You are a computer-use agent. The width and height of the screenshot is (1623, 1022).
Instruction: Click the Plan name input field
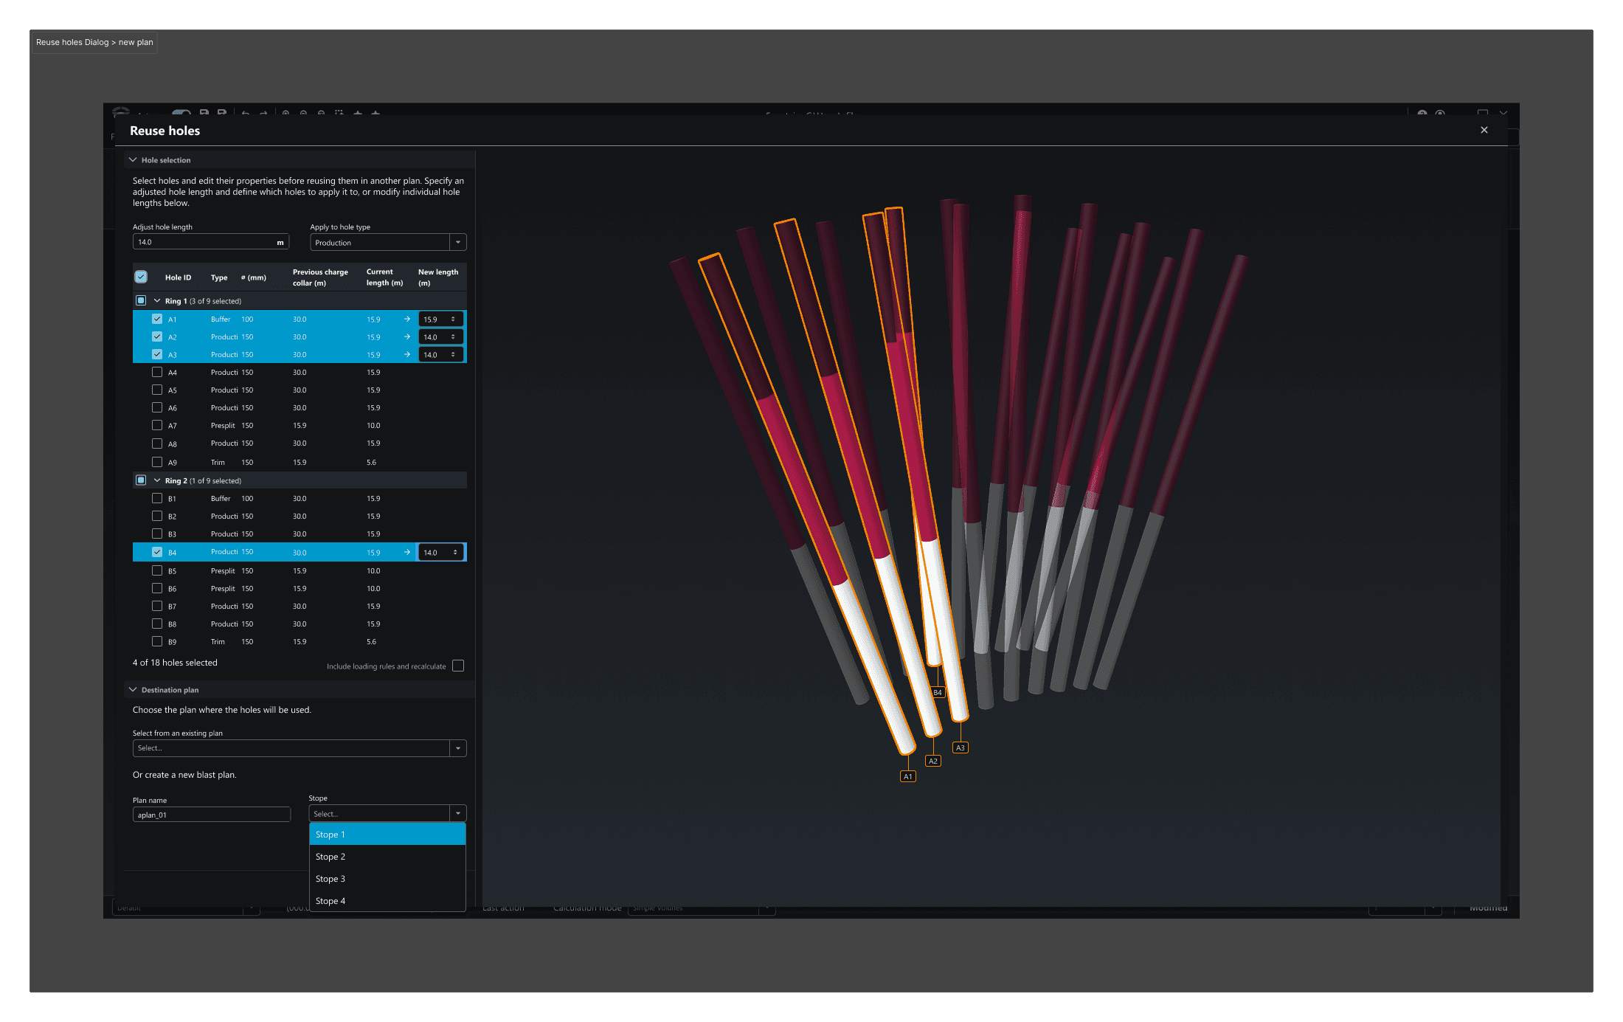211,815
